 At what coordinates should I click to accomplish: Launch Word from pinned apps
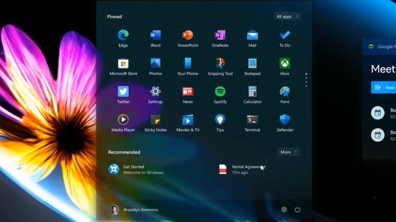click(155, 38)
